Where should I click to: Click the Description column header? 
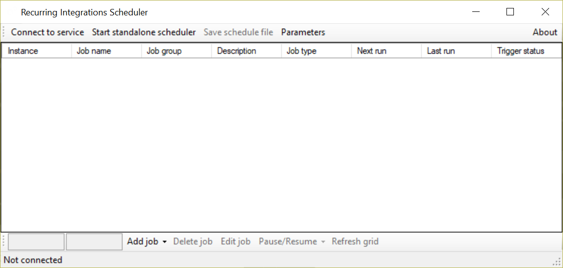point(247,51)
